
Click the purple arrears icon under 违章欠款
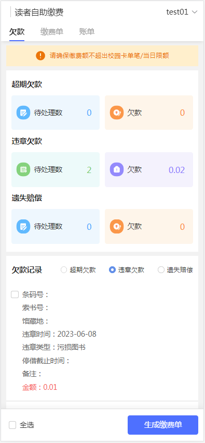tap(117, 169)
